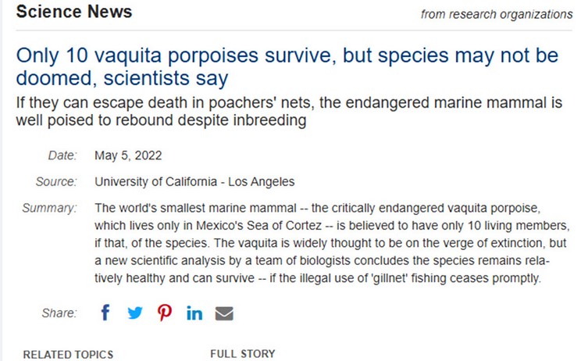Share the article on LinkedIn
The image size is (581, 361).
point(194,313)
